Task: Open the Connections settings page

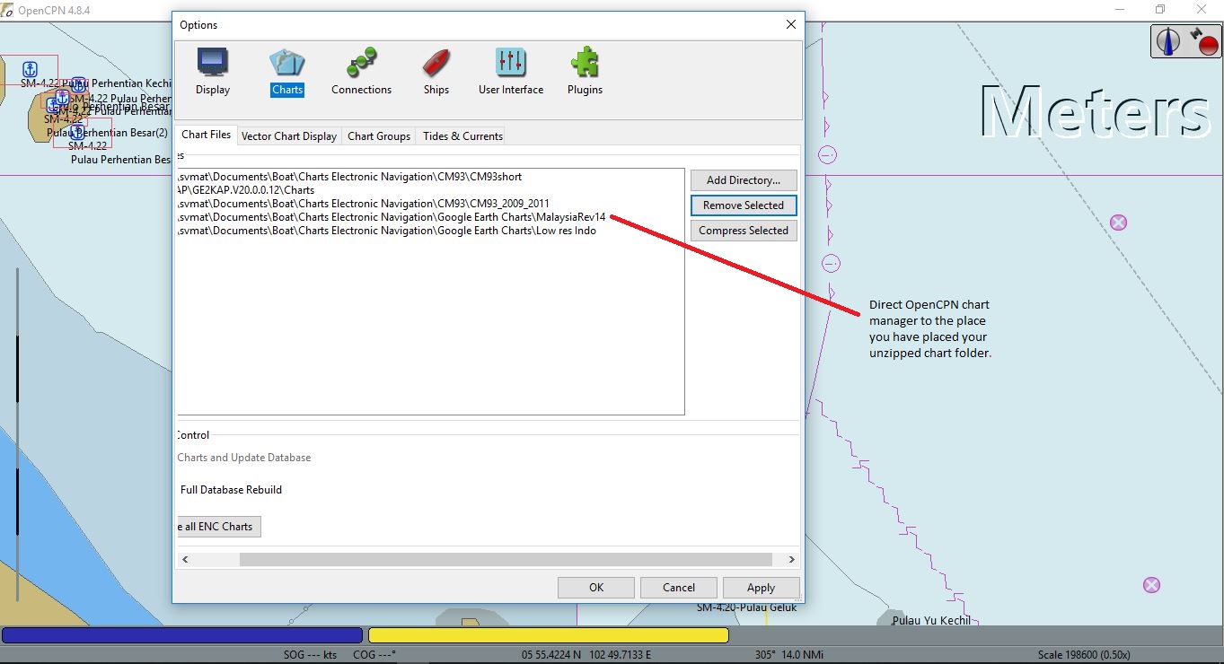Action: (361, 72)
